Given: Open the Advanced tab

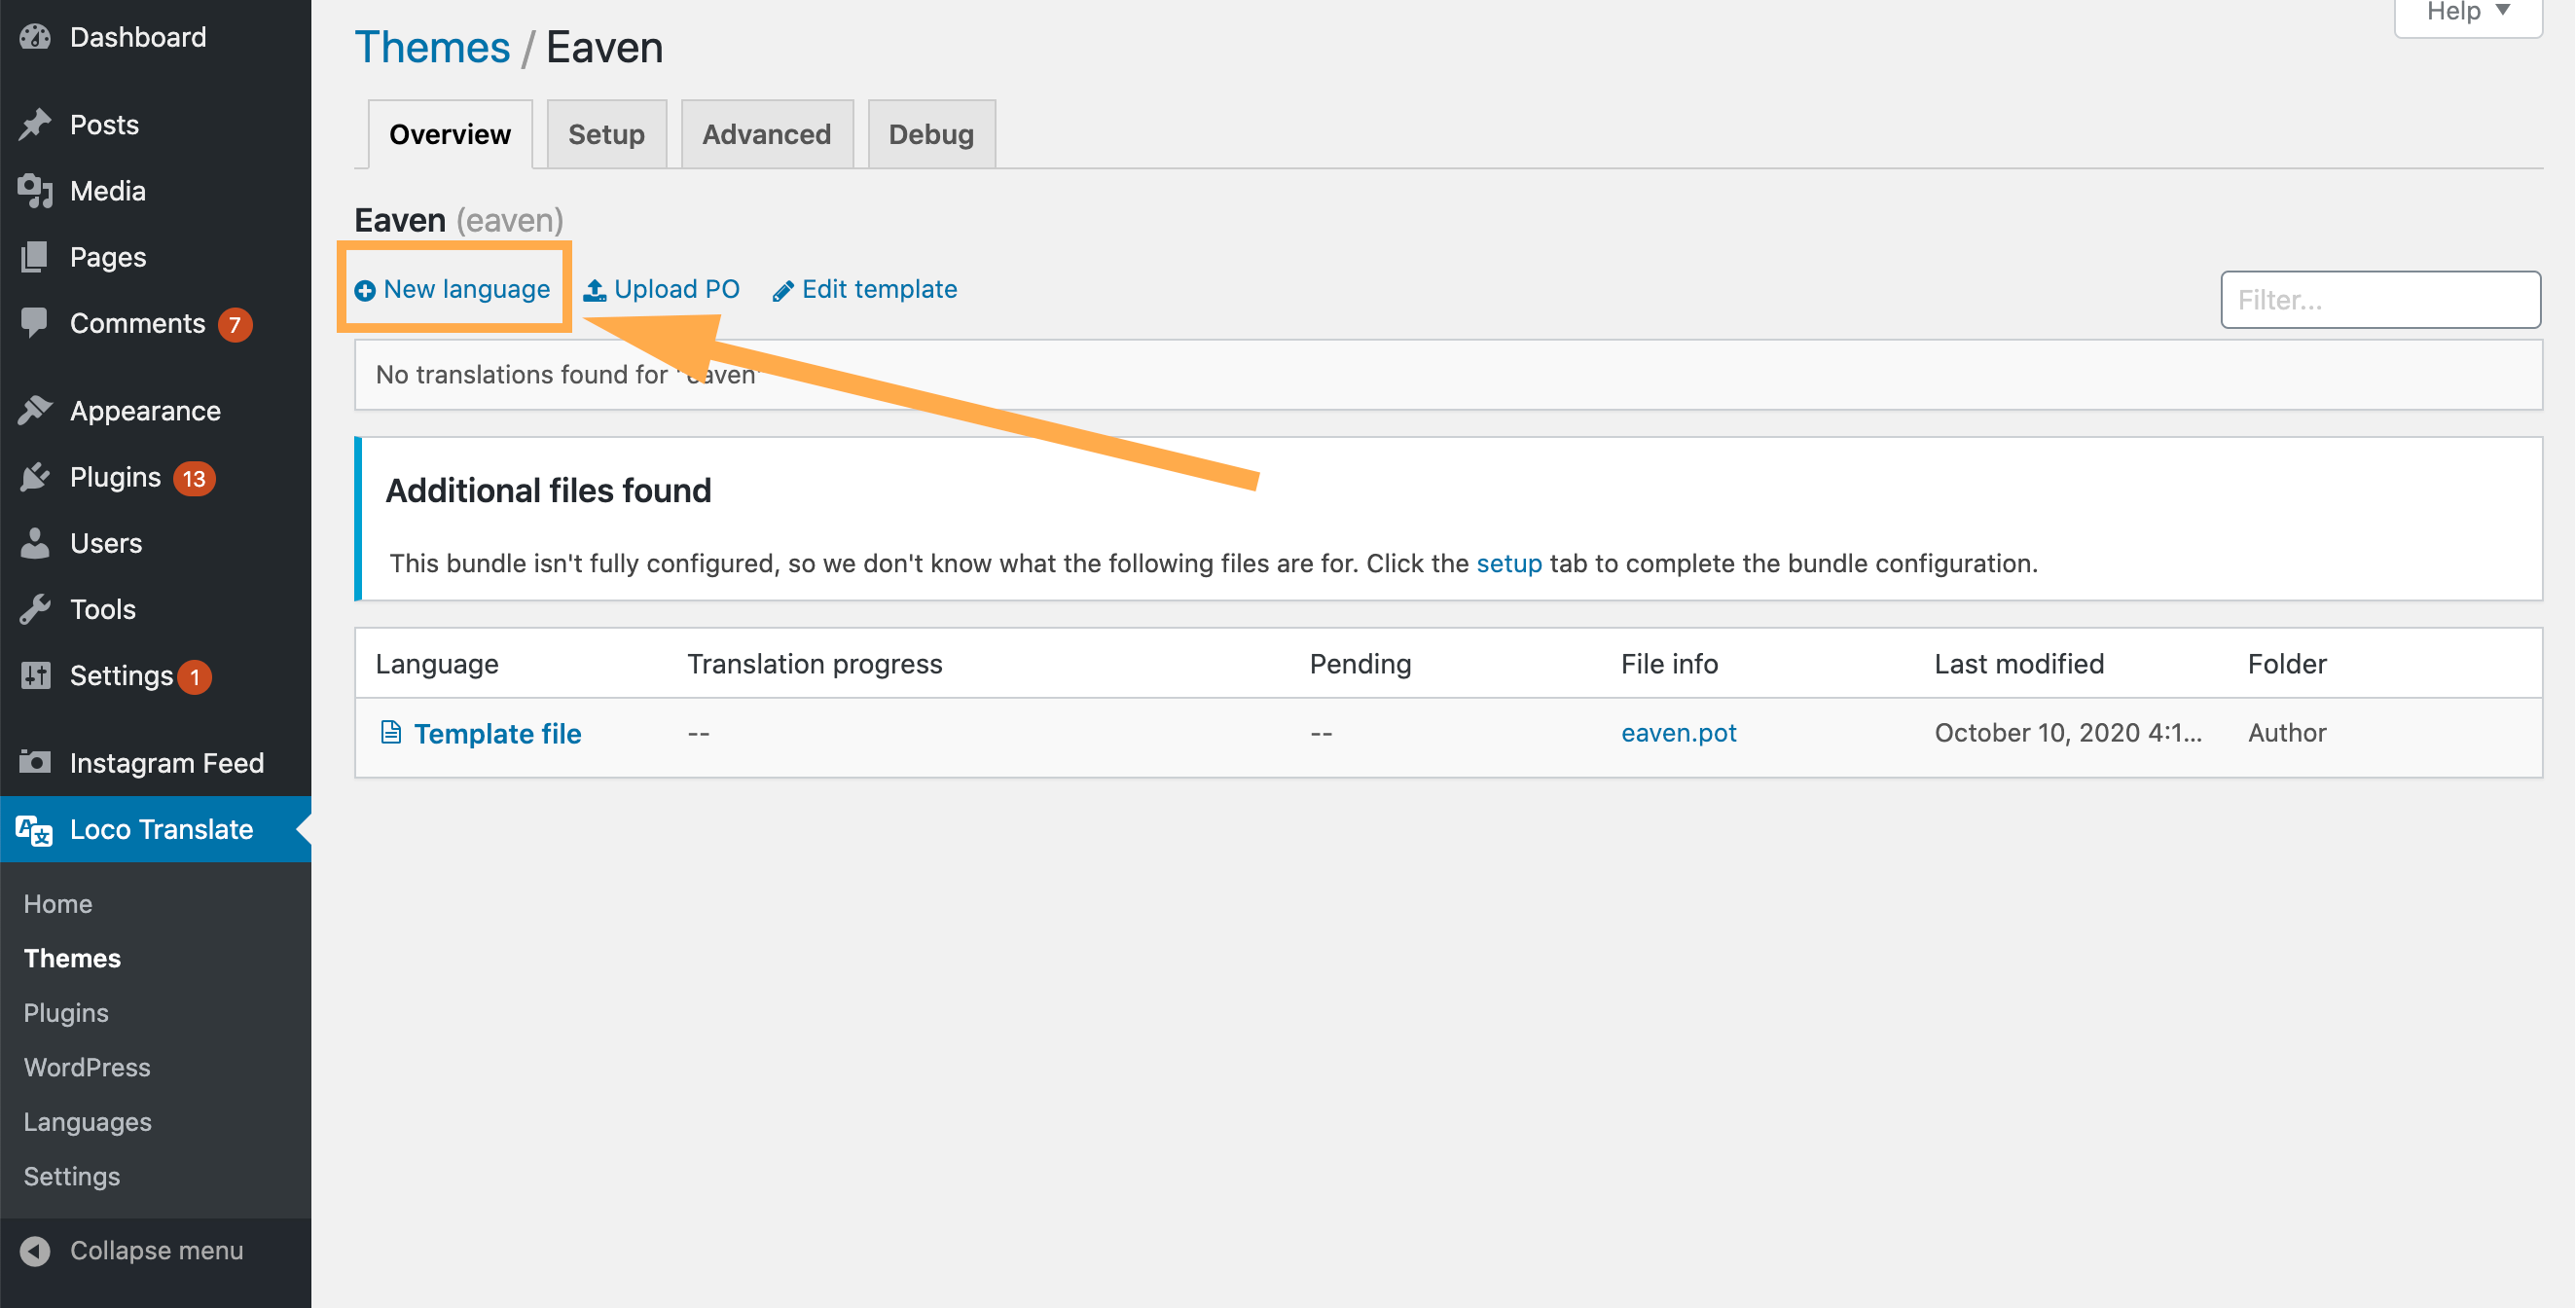Looking at the screenshot, I should pyautogui.click(x=766, y=134).
